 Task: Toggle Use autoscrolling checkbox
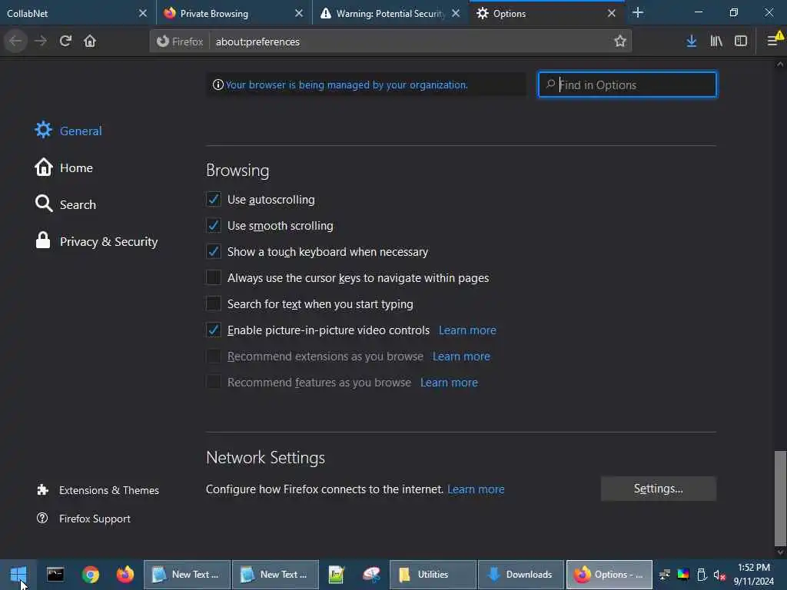tap(214, 199)
